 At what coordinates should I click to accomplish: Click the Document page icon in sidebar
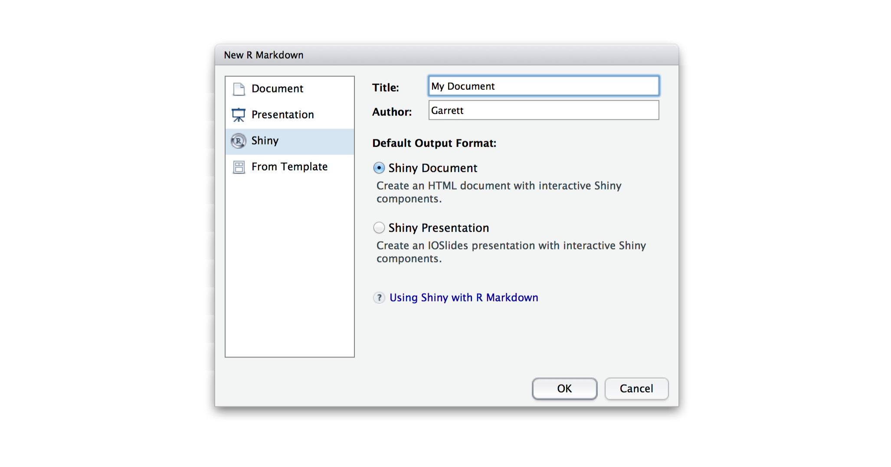click(239, 88)
